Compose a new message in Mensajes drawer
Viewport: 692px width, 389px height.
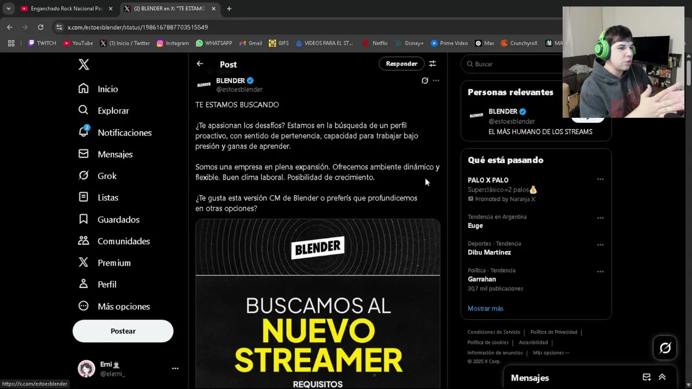click(x=647, y=377)
